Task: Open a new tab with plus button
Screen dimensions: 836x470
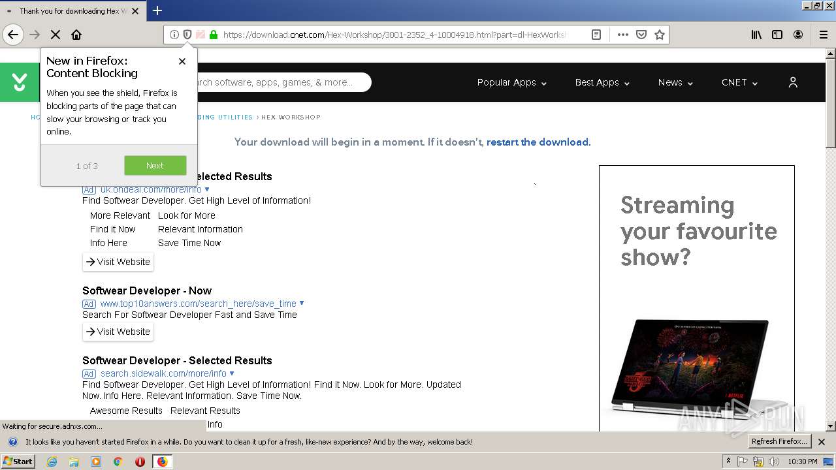Action: point(157,10)
